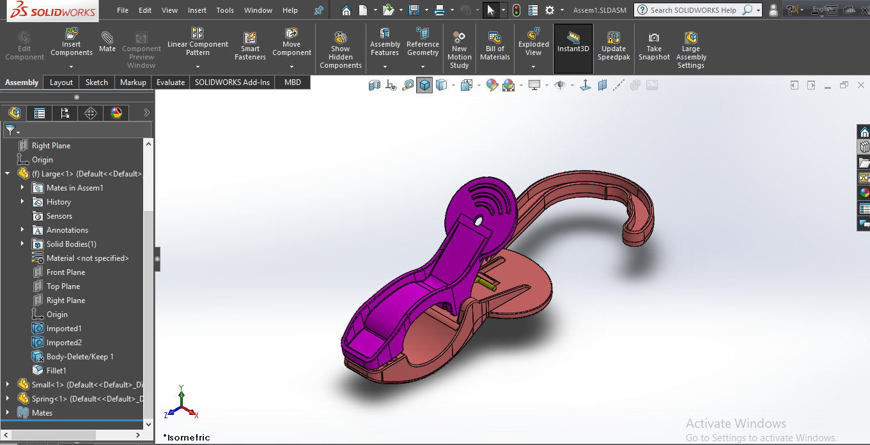Toggle the menu bar pin icon

[318, 10]
